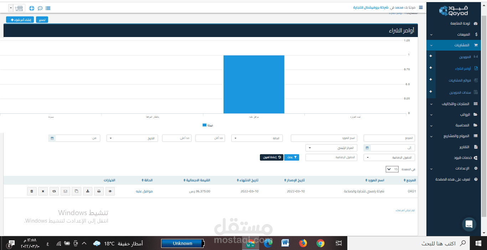Viewport: 487px width, 250px height.
Task: Open الحالة status filter dropdown
Action: [x=257, y=138]
